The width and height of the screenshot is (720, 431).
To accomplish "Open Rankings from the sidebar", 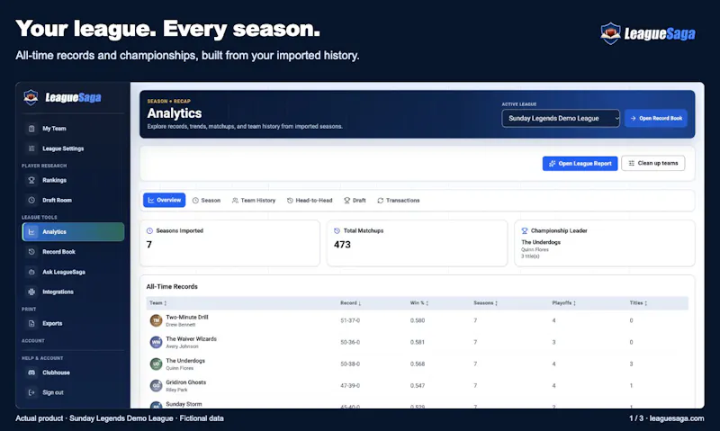I will (x=73, y=180).
